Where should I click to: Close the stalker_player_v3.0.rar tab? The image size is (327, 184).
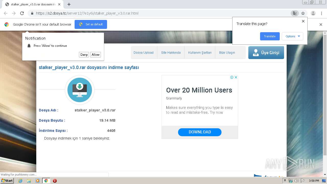point(59,4)
